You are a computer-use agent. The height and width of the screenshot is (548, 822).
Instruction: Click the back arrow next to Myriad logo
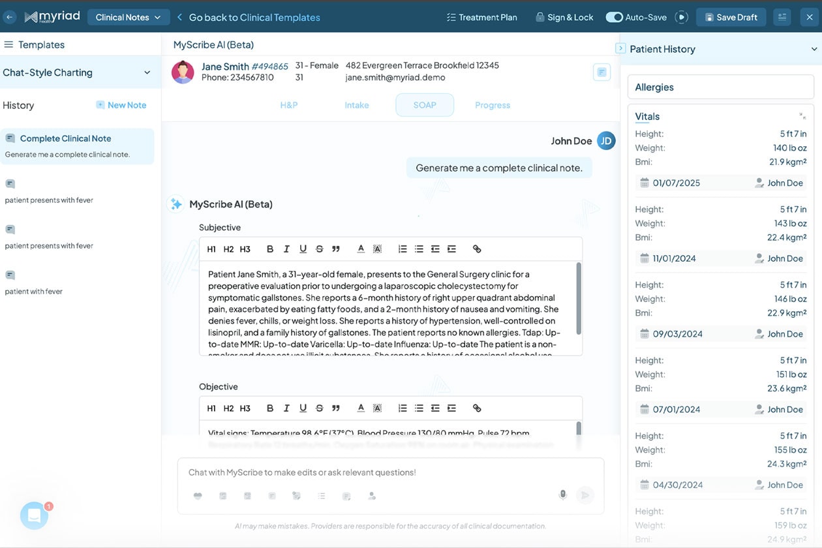click(x=10, y=17)
